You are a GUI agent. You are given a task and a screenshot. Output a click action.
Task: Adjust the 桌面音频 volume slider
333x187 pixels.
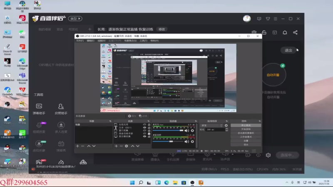click(x=168, y=141)
